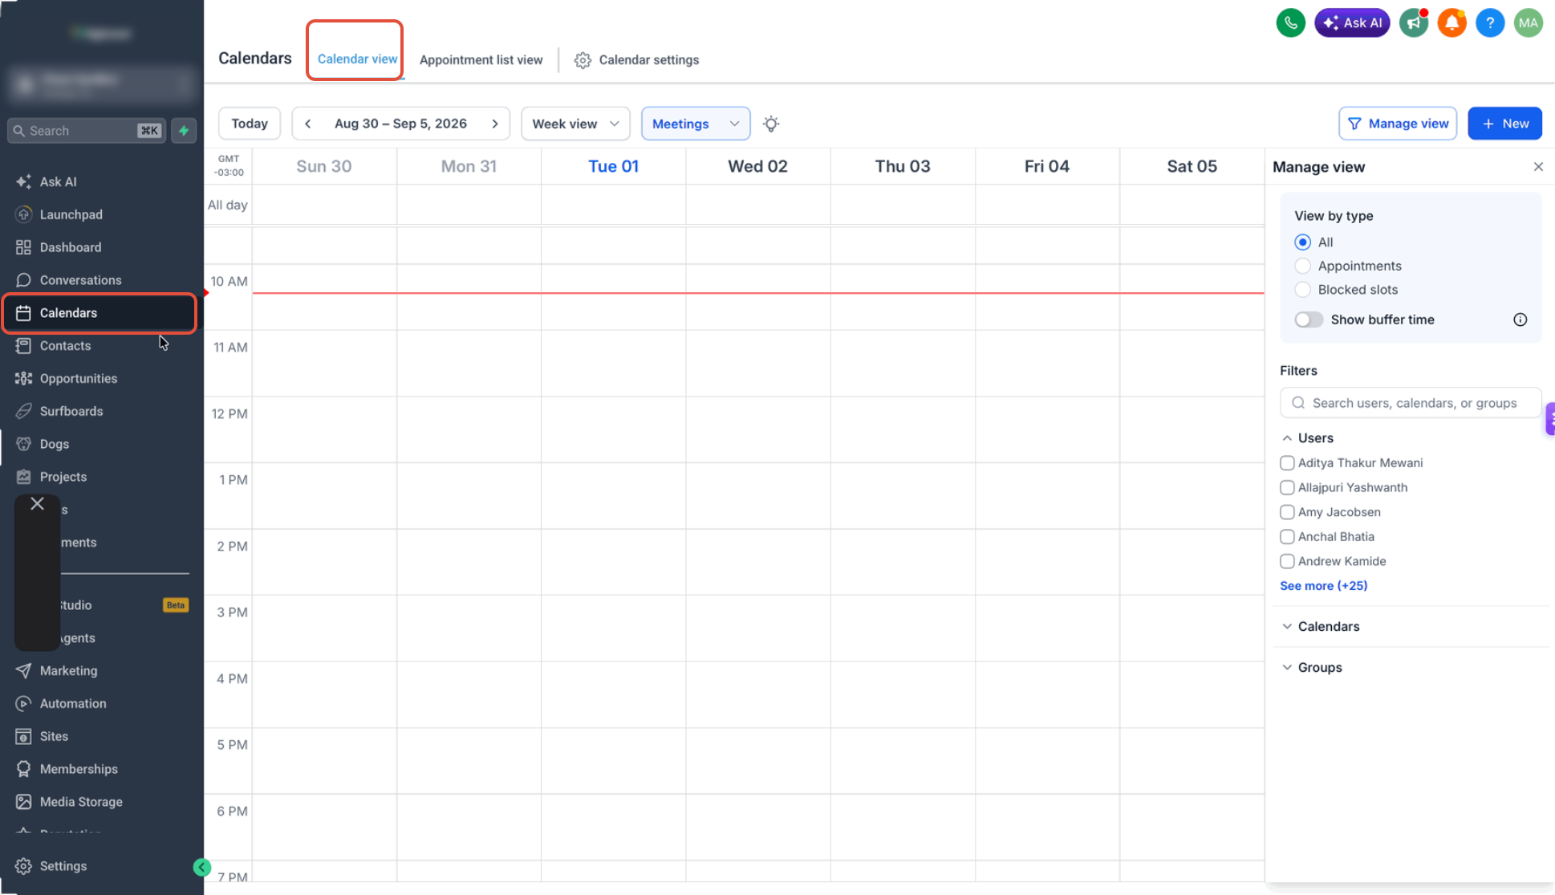Go to previous week arrow
Screen dimensions: 1555x895
click(308, 124)
